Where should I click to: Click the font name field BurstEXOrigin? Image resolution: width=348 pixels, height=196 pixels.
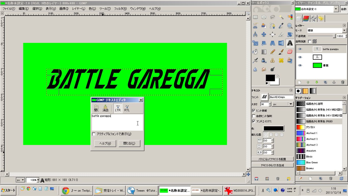tap(281, 97)
